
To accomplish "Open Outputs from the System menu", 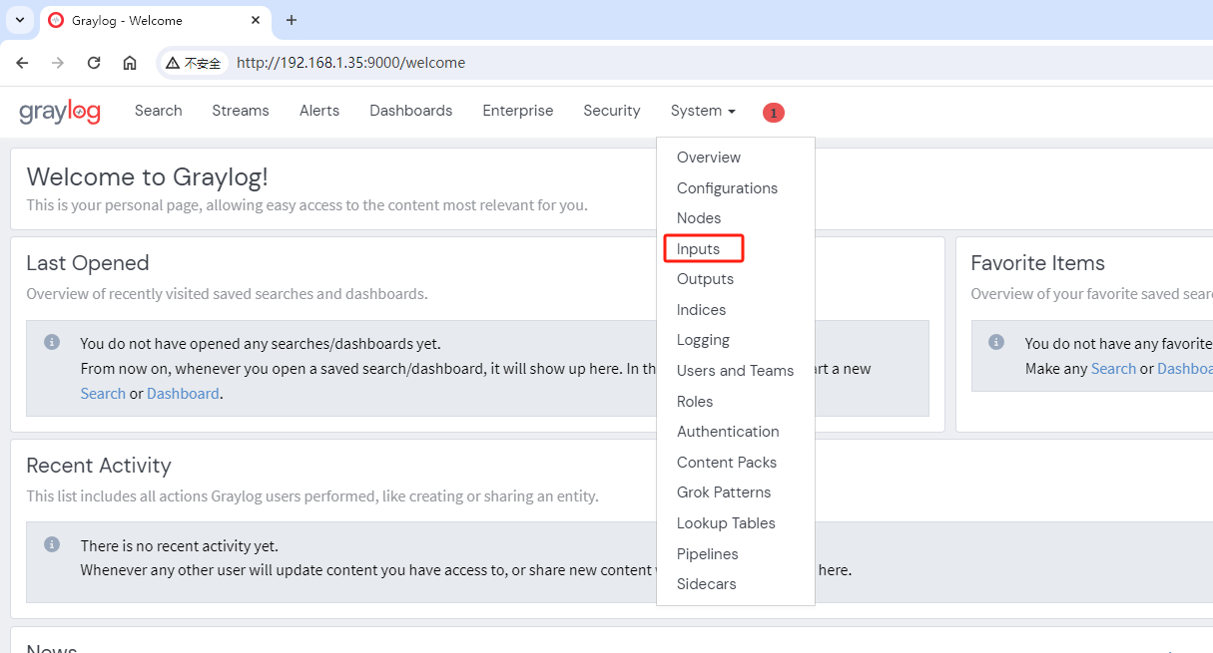I will [705, 279].
